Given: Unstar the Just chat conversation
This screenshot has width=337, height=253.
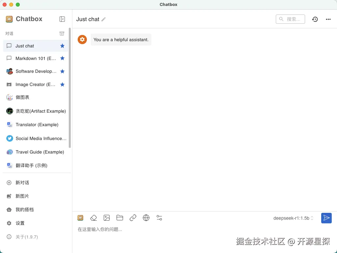Looking at the screenshot, I should (x=62, y=46).
